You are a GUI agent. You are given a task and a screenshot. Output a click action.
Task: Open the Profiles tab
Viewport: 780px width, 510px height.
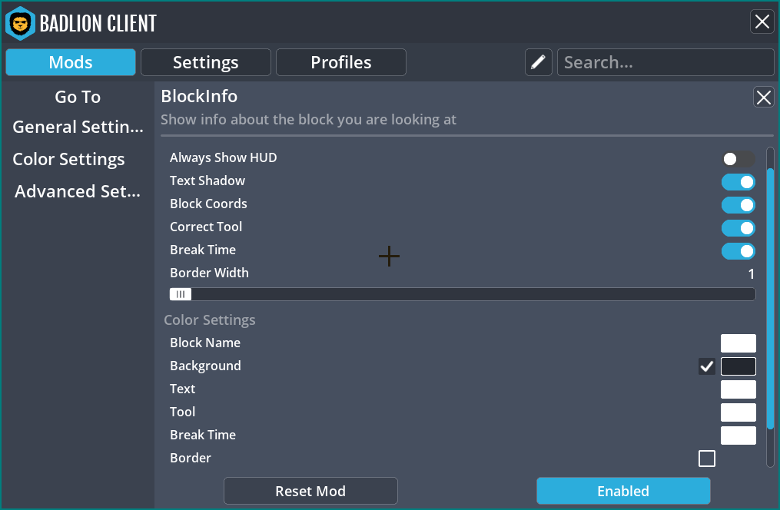click(x=340, y=62)
